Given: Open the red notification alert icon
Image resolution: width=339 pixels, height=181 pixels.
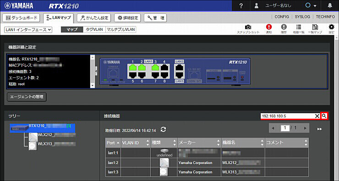Looking at the screenshot, I should [269, 27].
